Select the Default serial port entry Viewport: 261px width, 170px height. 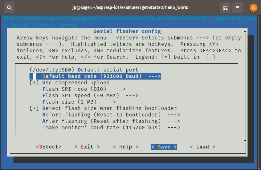coord(84,70)
